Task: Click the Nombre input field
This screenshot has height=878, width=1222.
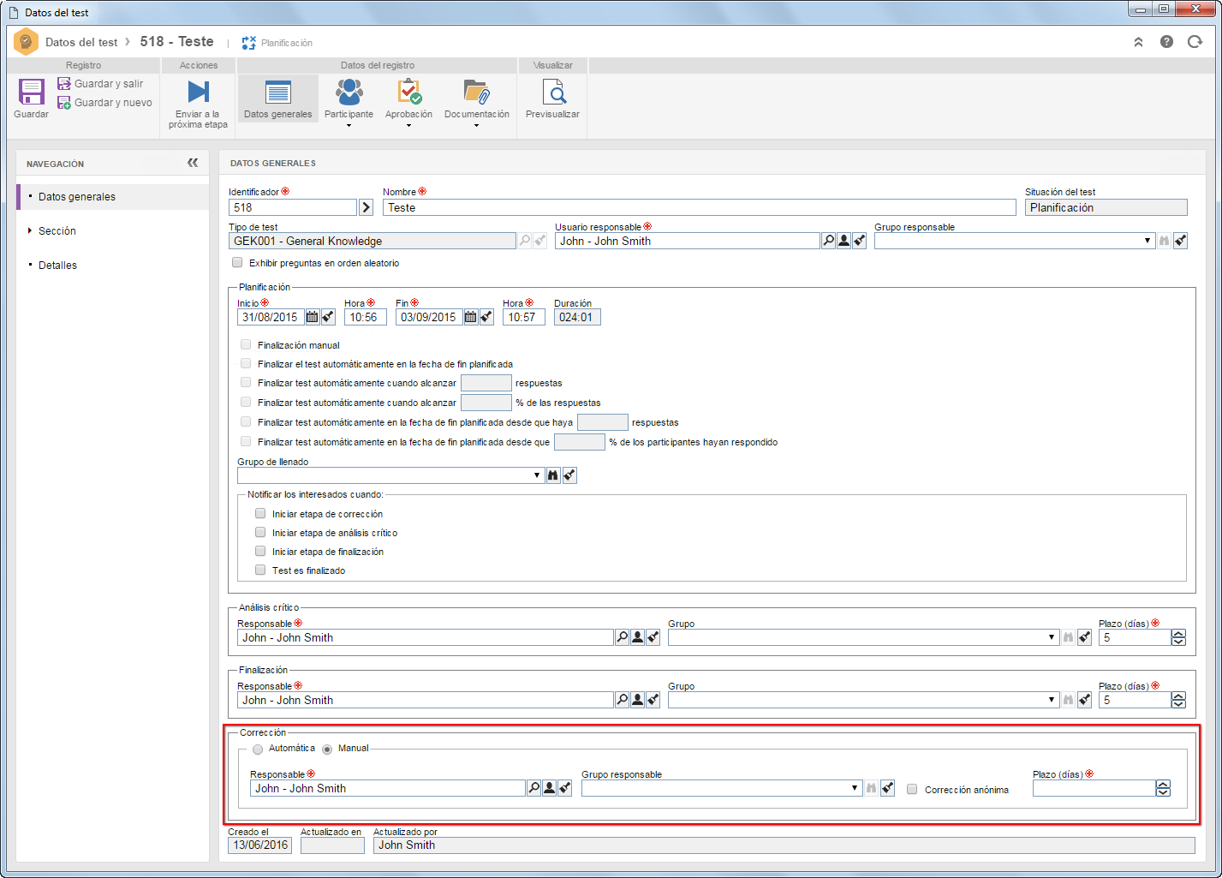Action: tap(699, 207)
